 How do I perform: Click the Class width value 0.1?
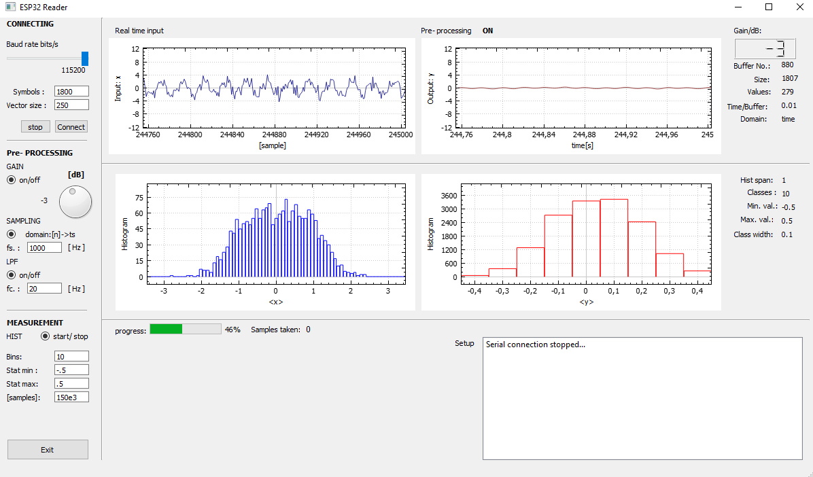point(786,234)
